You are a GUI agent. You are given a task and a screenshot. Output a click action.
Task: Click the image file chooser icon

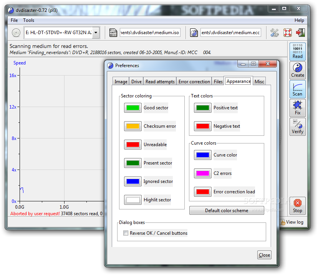coord(113,32)
